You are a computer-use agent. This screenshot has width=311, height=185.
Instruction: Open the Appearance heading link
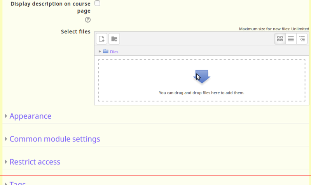tap(30, 116)
